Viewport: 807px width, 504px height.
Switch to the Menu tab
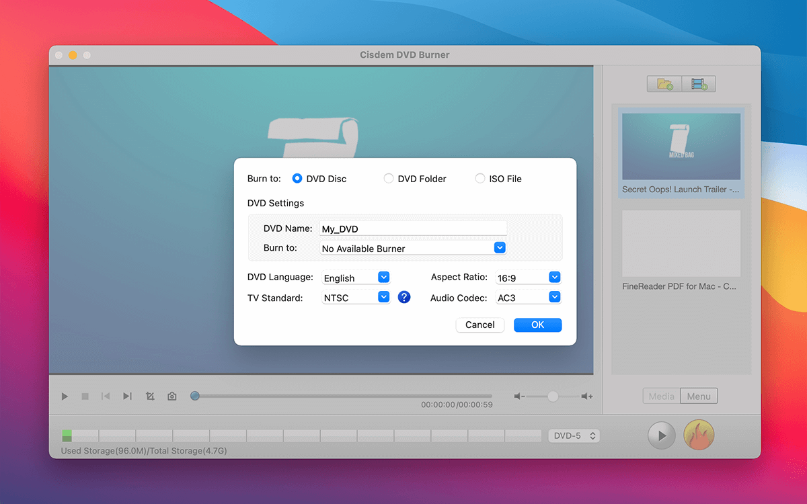[699, 396]
